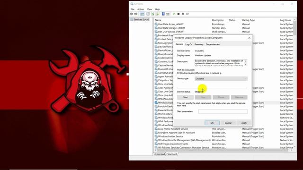This screenshot has height=170, width=303.
Task: Click the list horizontal scrollbar right arrow
Action: (292, 150)
